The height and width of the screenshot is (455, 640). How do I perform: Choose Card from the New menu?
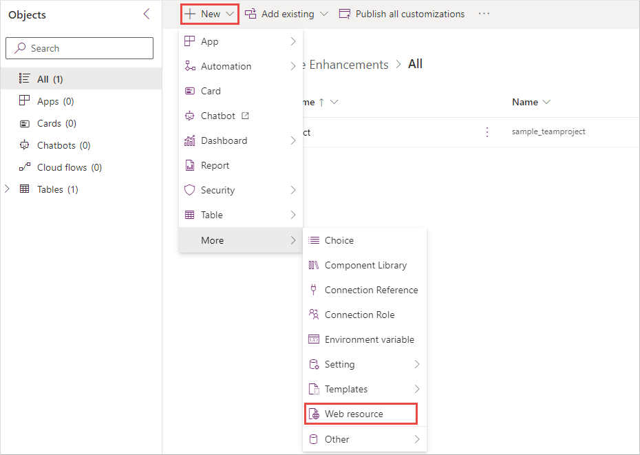coord(240,91)
